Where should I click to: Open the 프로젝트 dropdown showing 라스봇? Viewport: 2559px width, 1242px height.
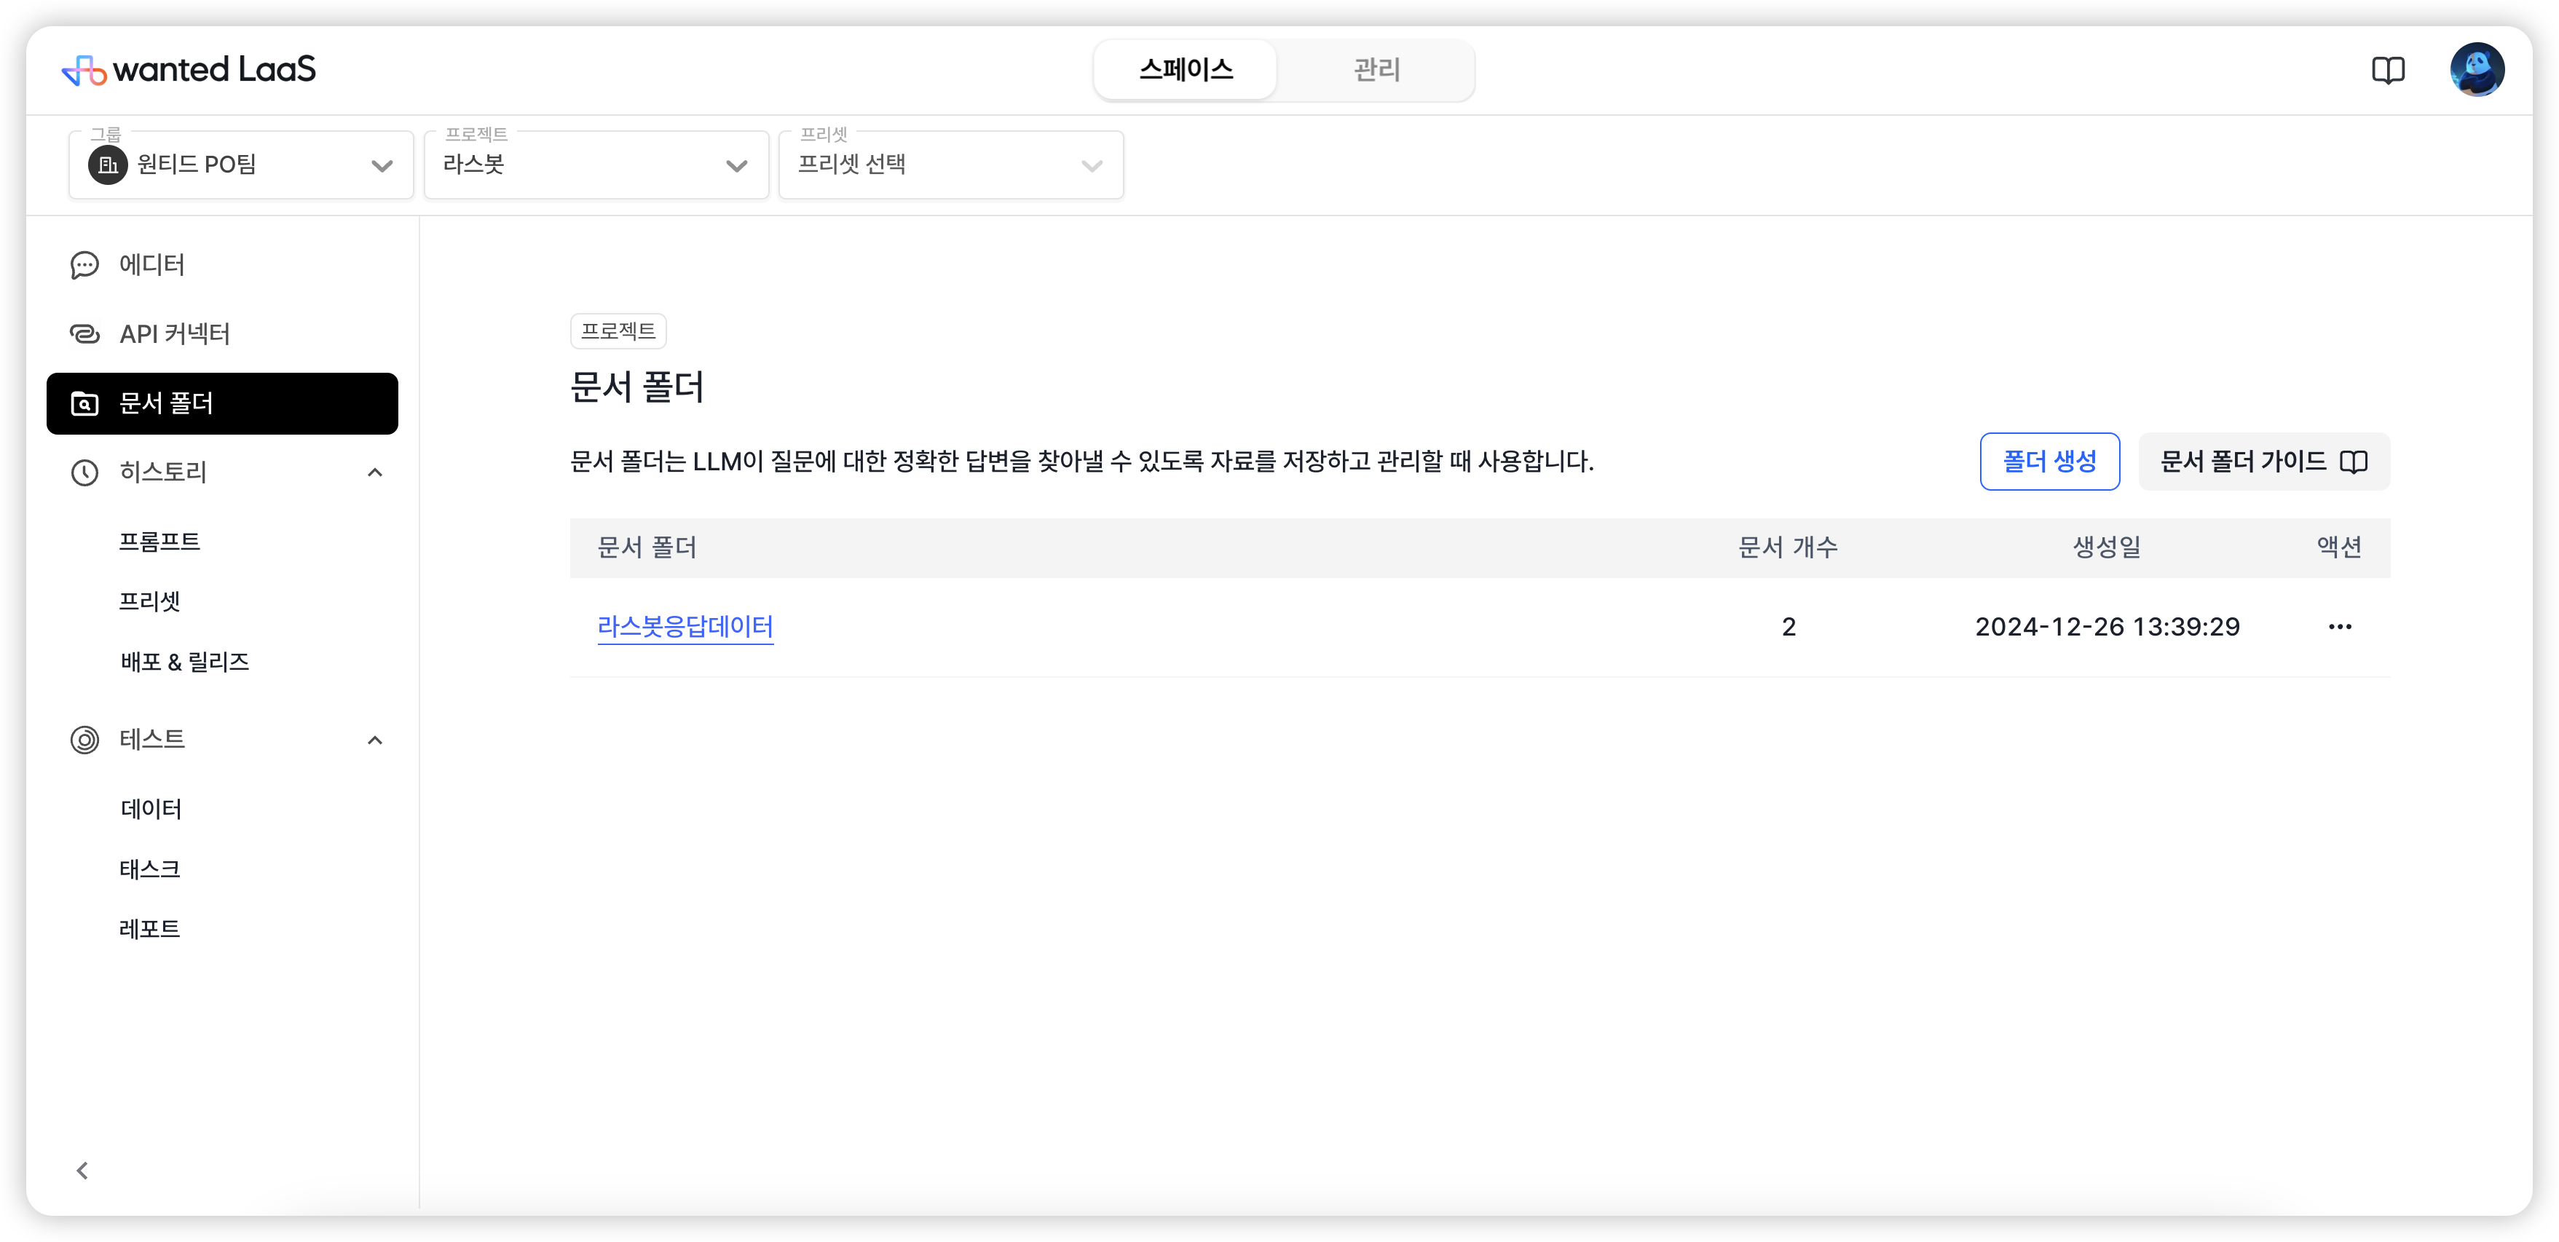pyautogui.click(x=596, y=165)
